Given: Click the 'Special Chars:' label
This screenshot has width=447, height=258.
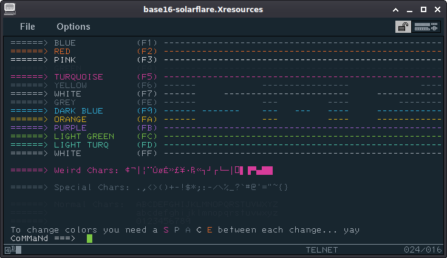Looking at the screenshot, I should pos(92,188).
